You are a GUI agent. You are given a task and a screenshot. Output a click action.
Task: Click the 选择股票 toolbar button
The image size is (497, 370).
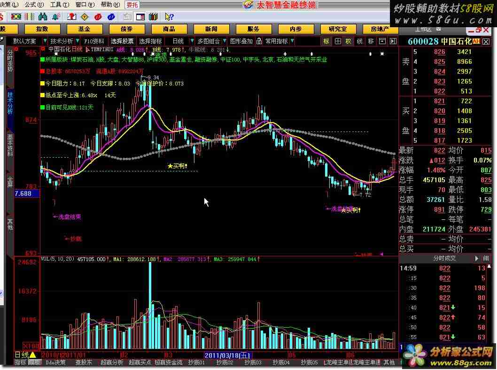122,41
